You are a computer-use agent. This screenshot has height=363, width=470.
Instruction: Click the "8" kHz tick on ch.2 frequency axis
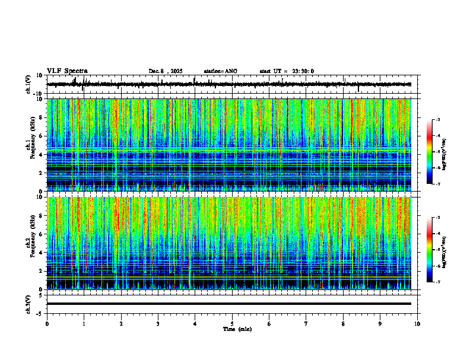pyautogui.click(x=41, y=216)
